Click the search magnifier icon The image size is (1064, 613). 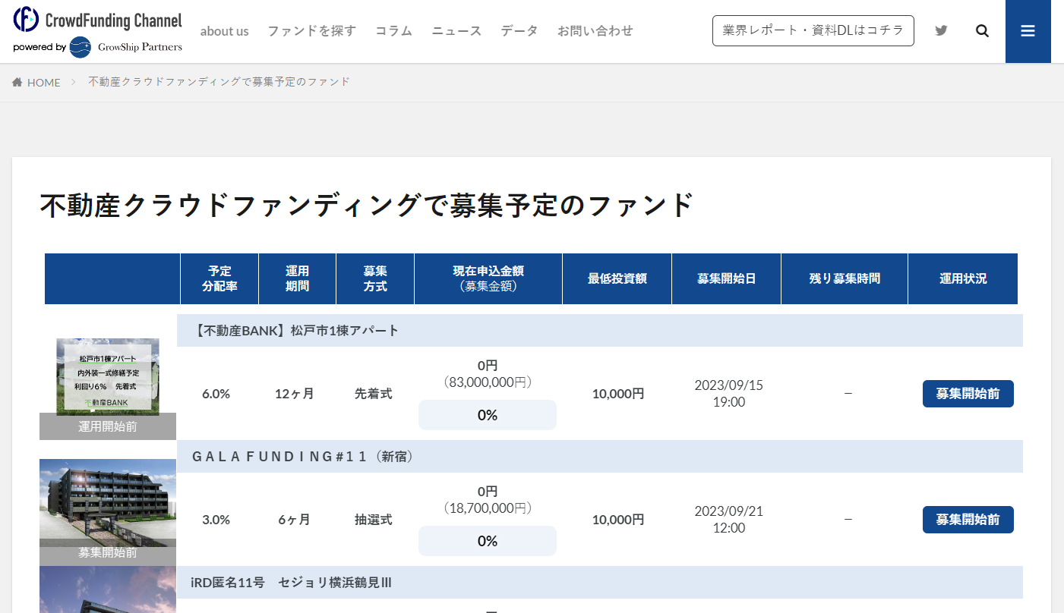(x=982, y=31)
